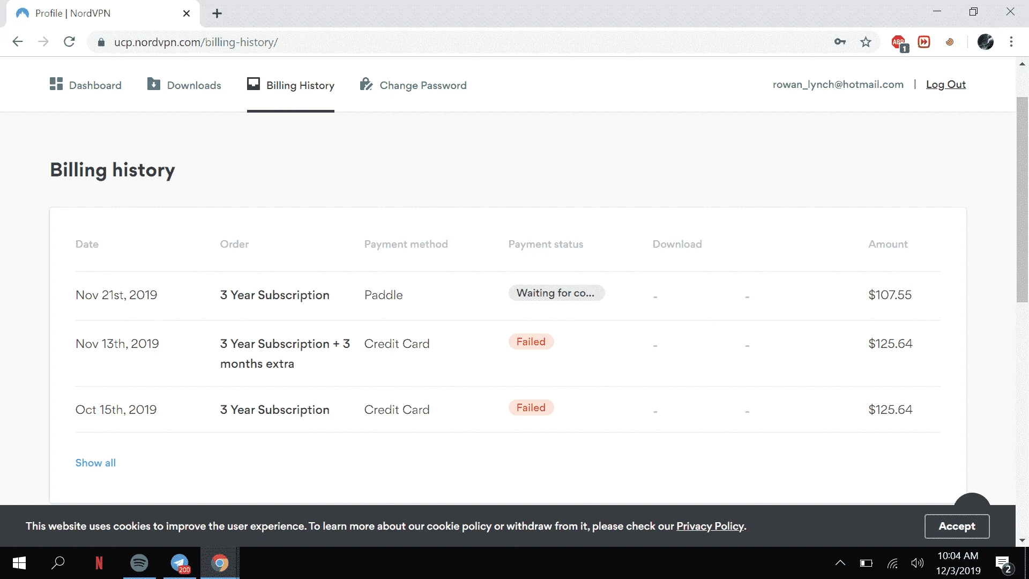Click the Download column header
This screenshot has height=579, width=1029.
coord(677,244)
